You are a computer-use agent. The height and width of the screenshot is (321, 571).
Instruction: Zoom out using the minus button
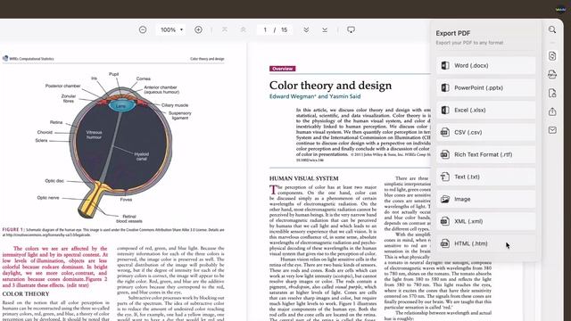[143, 29]
